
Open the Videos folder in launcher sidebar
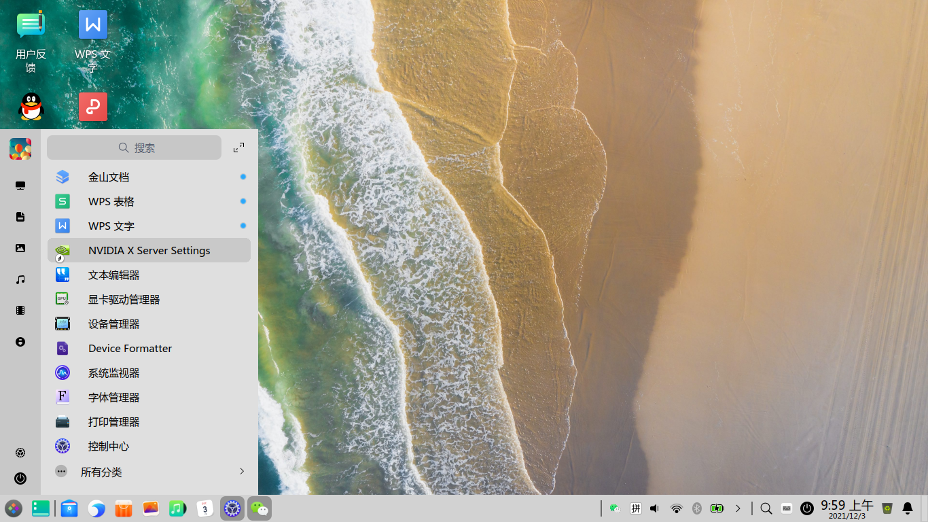pyautogui.click(x=20, y=311)
